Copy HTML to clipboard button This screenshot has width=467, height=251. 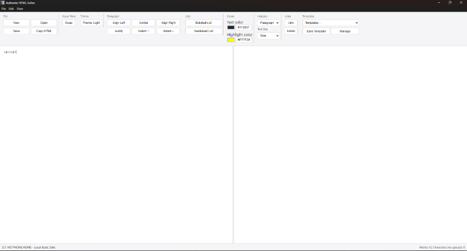pyautogui.click(x=44, y=31)
